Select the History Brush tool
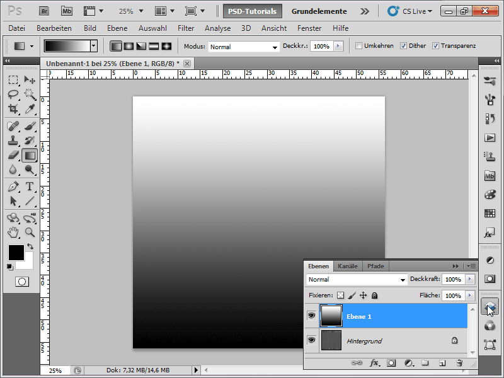This screenshot has height=378, width=504. coord(30,140)
